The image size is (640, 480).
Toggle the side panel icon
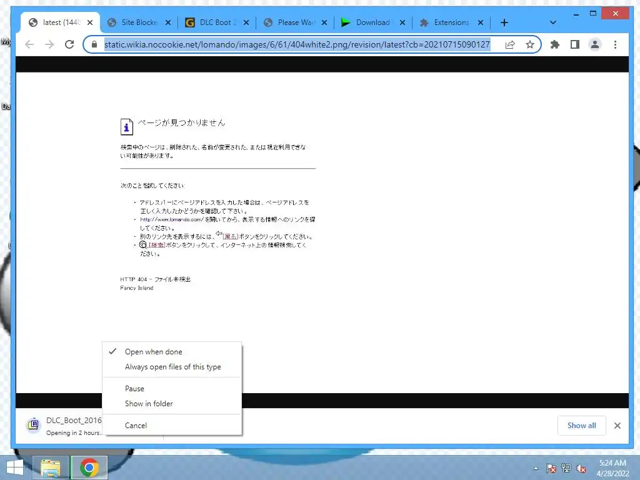point(575,44)
